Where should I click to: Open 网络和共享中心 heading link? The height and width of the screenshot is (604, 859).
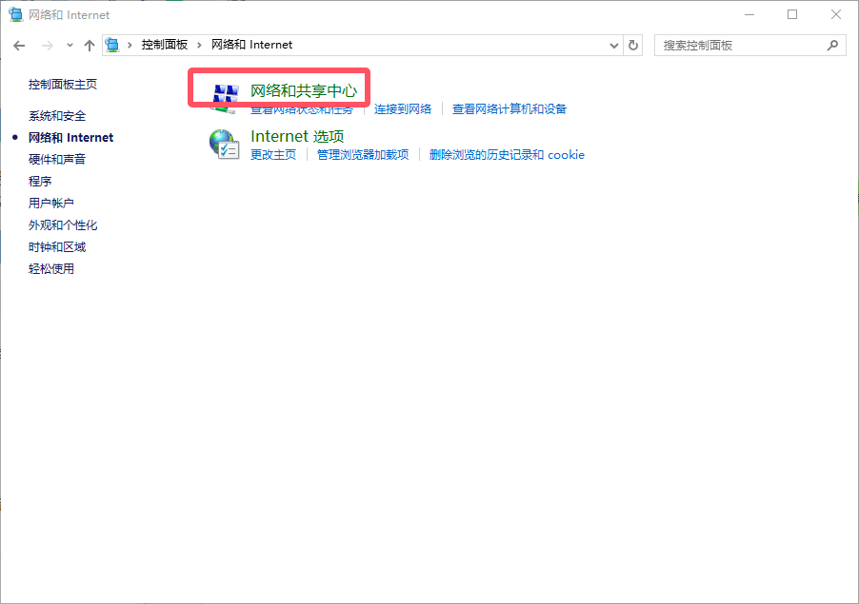point(303,90)
